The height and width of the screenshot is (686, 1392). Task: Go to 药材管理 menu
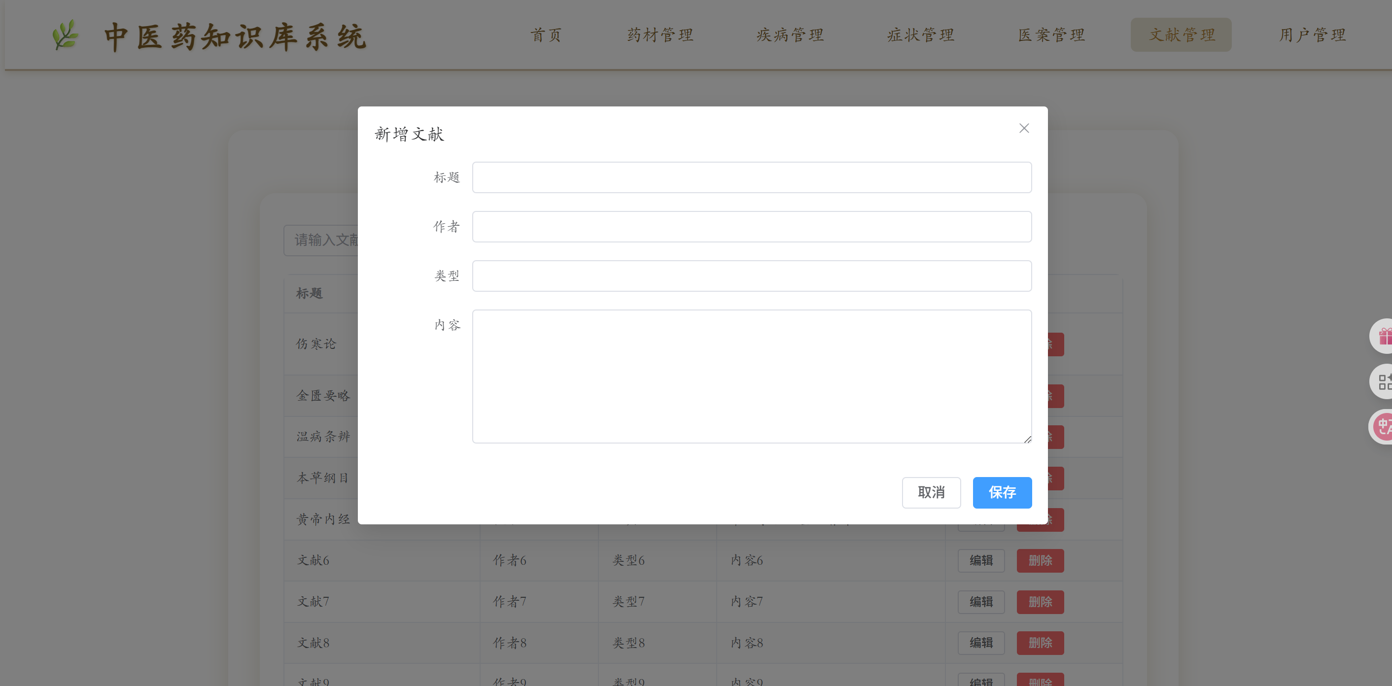click(x=660, y=35)
